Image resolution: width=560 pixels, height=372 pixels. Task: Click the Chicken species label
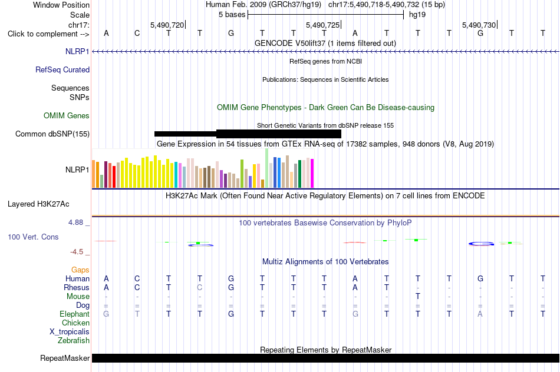point(75,323)
